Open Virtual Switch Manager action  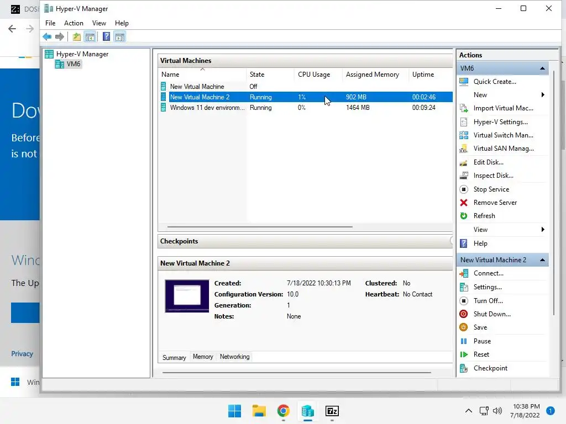[503, 135]
